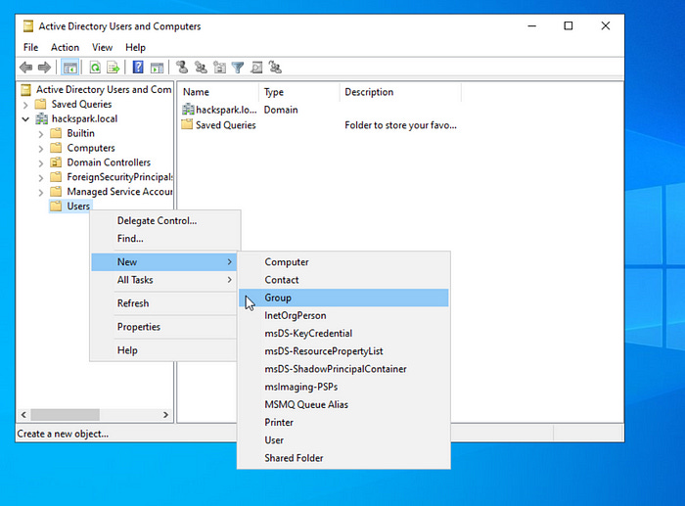Select Properties in the context menu
685x506 pixels.
coord(165,327)
